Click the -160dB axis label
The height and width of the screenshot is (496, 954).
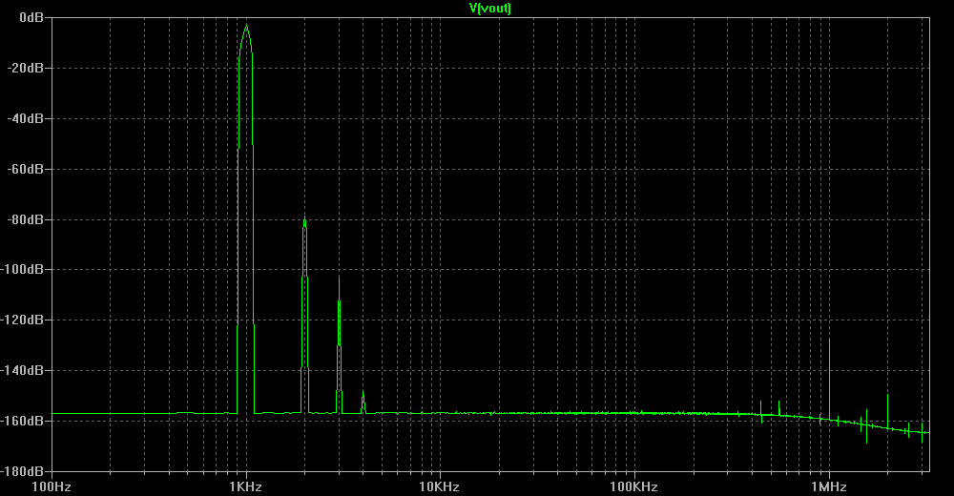23,421
